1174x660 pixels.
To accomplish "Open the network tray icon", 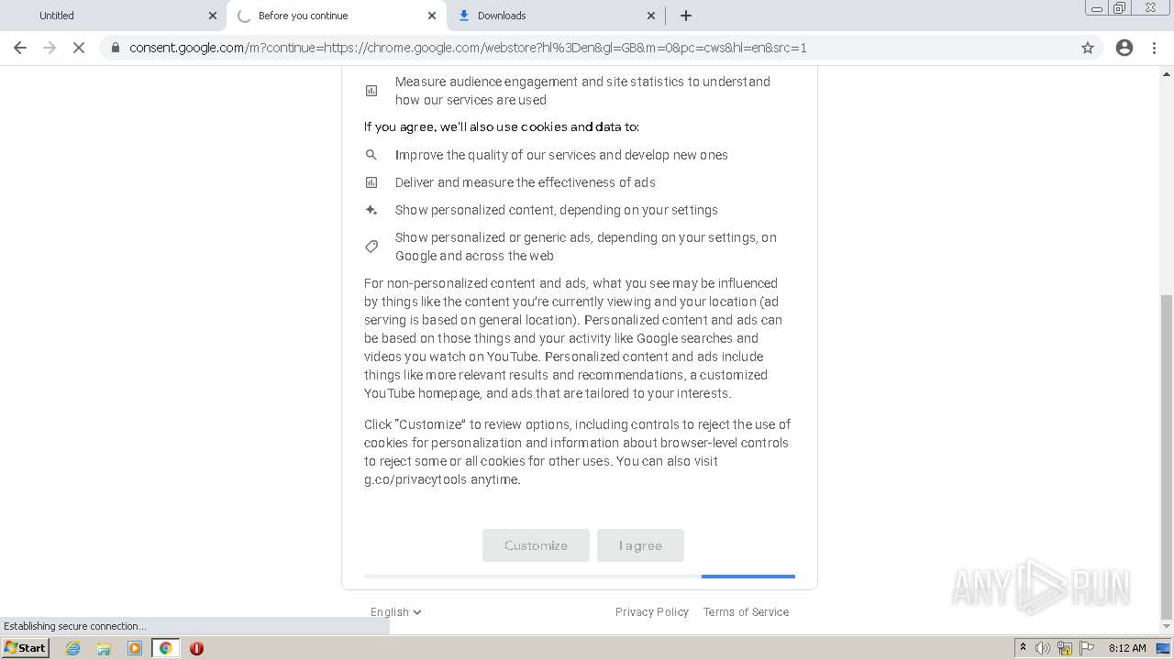I will click(1065, 648).
